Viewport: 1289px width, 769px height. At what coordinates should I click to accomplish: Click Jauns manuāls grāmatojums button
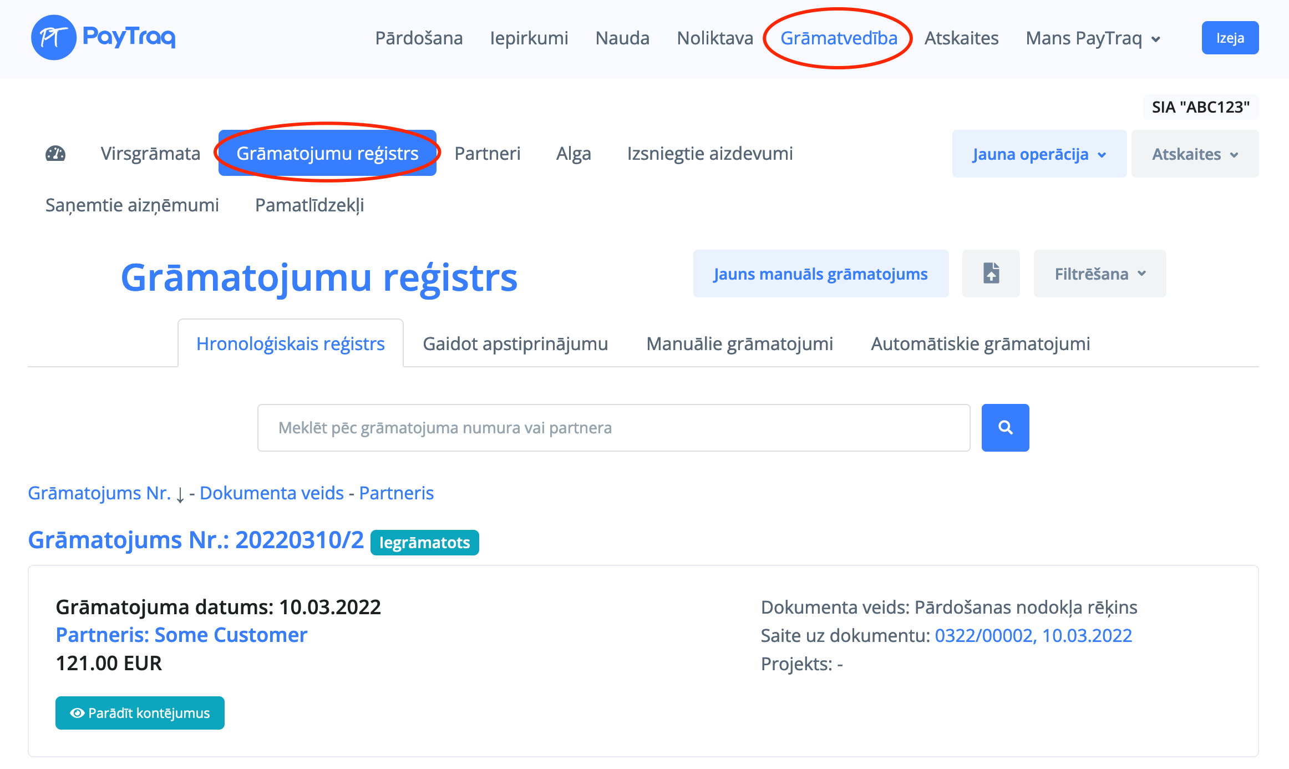click(820, 274)
